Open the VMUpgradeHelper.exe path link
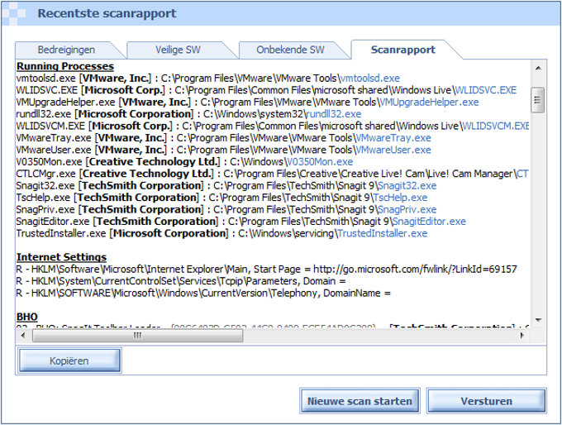 point(429,103)
